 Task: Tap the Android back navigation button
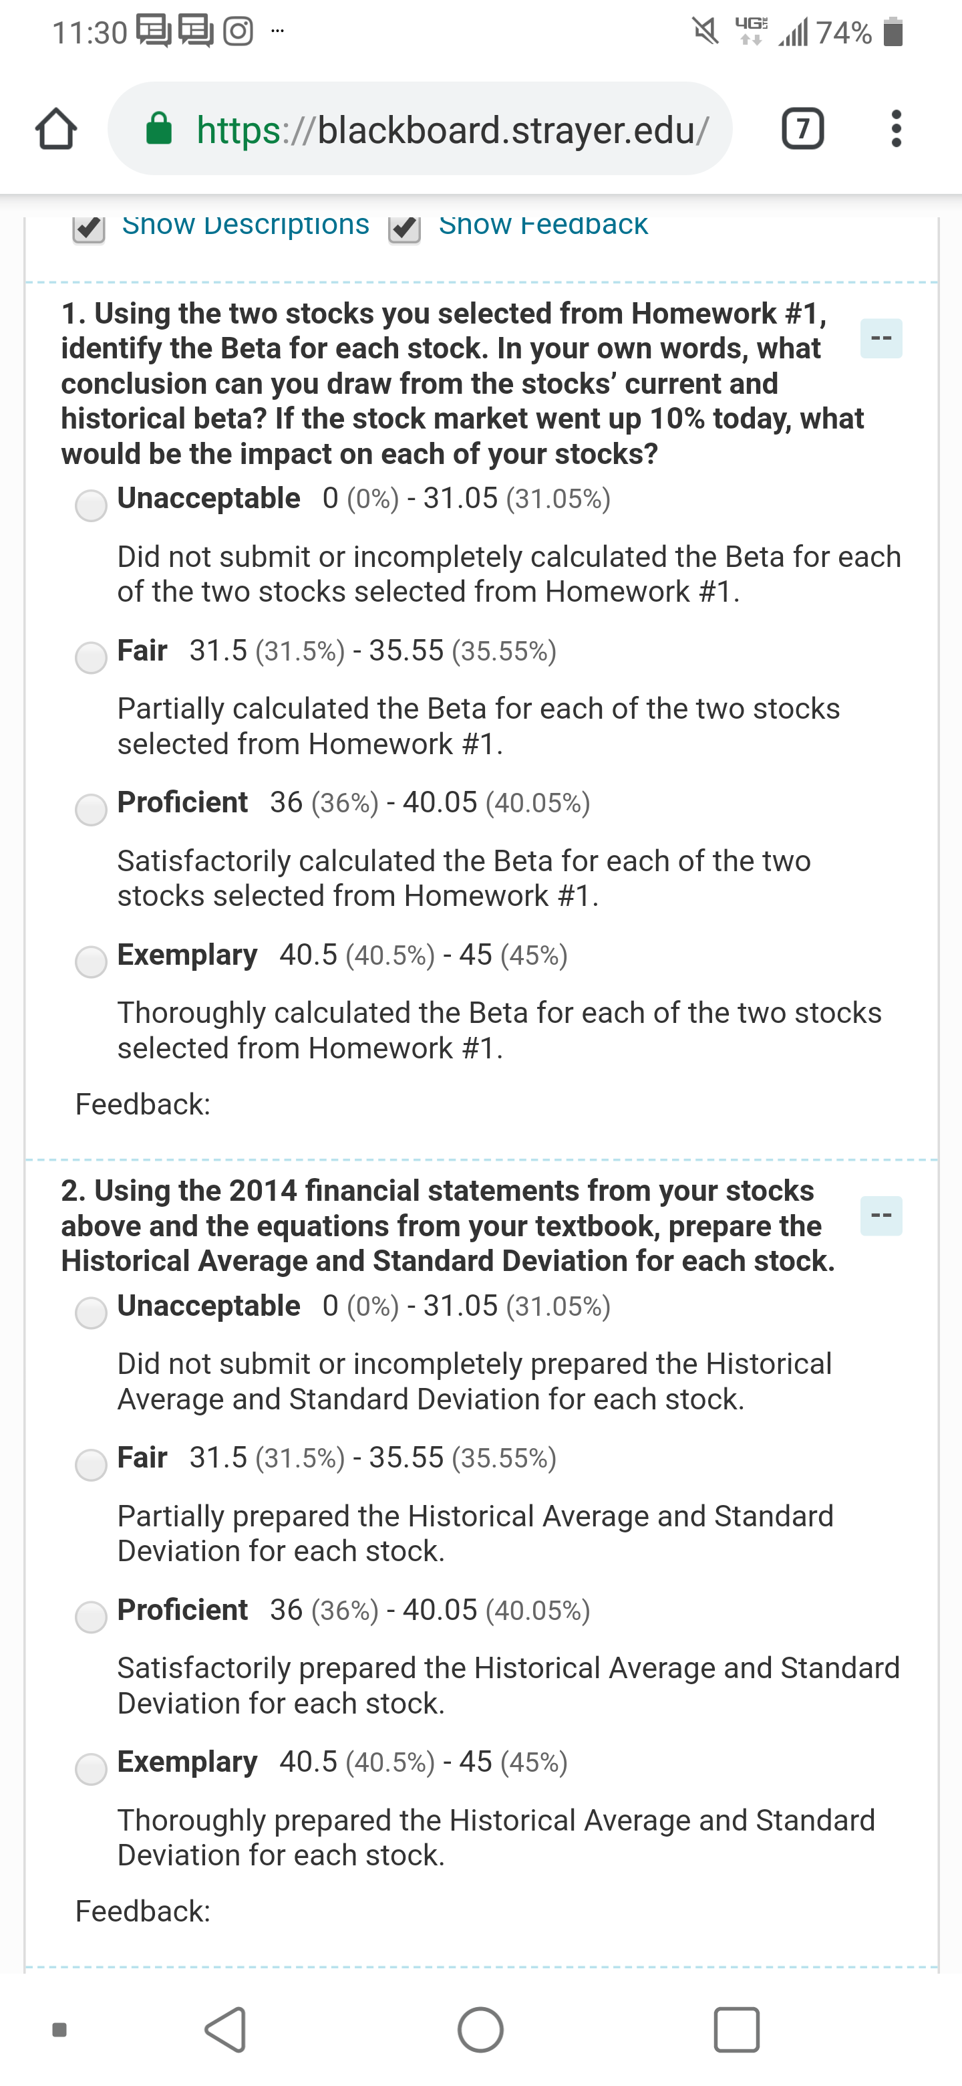226,2029
